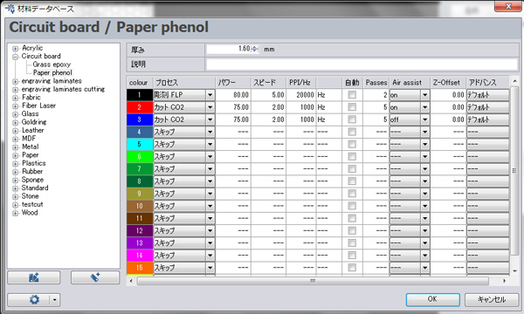The height and width of the screenshot is (314, 524).
Task: Click the 厚み thickness spinner arrows
Action: (255, 49)
